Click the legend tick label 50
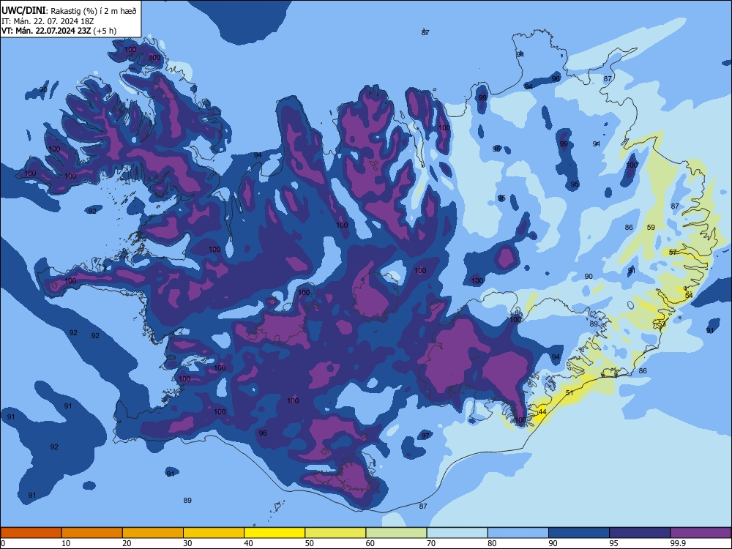 pos(309,543)
